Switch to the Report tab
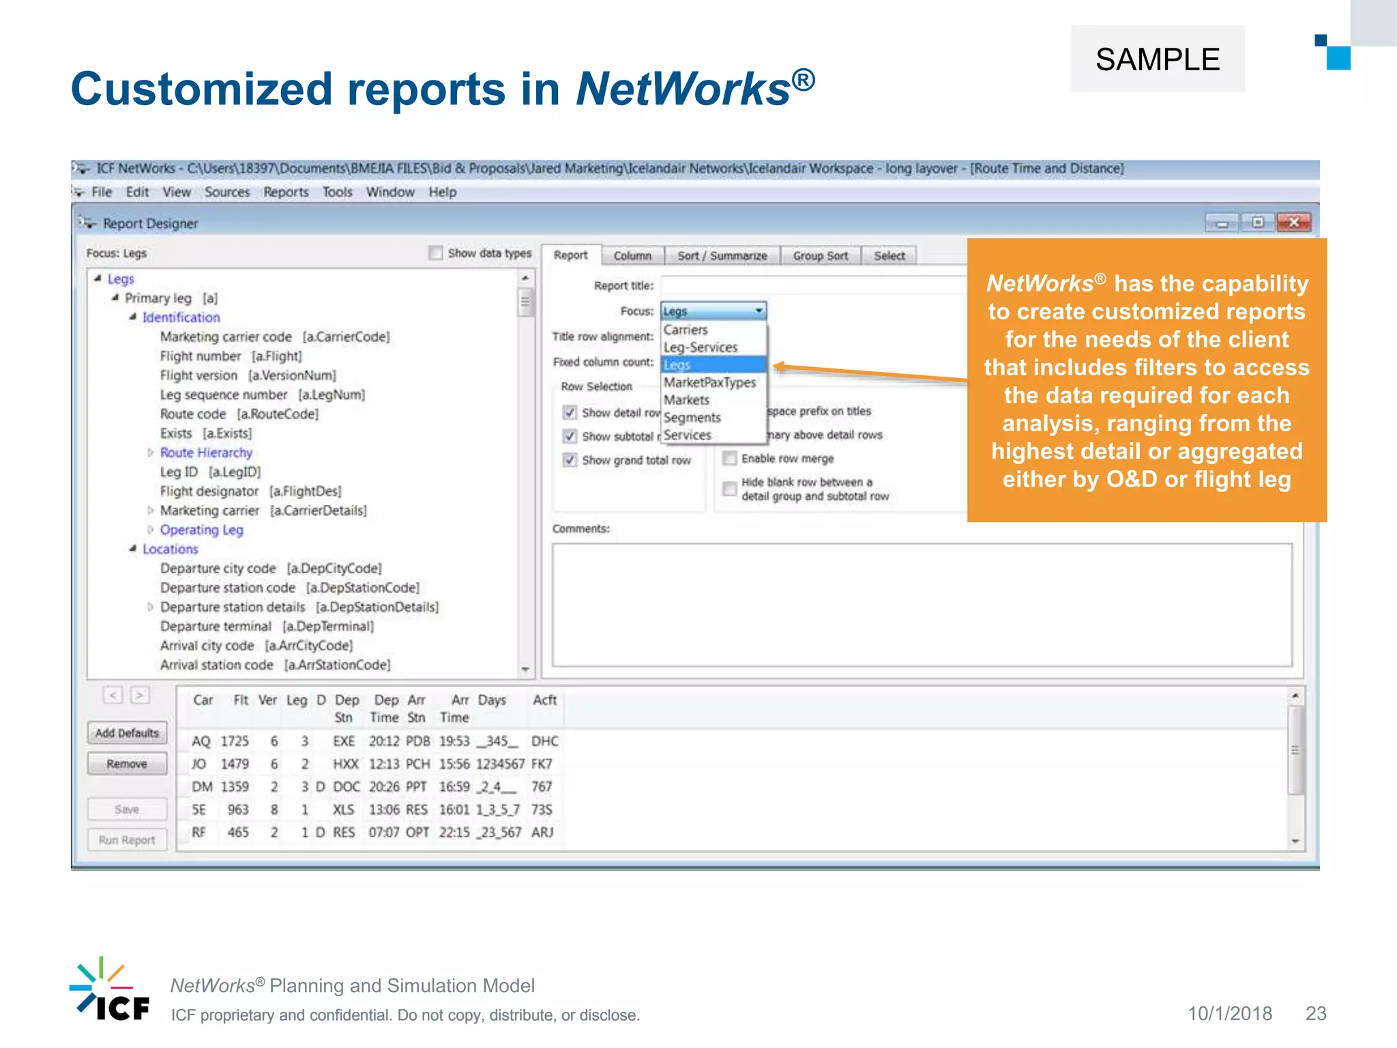 pyautogui.click(x=571, y=255)
